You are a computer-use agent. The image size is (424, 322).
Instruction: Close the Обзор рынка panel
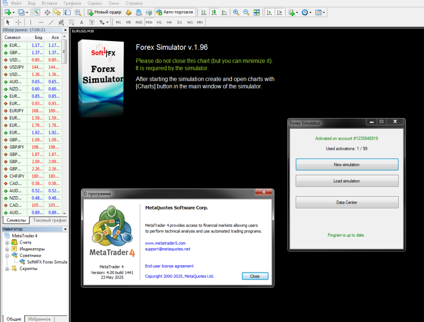[65, 30]
